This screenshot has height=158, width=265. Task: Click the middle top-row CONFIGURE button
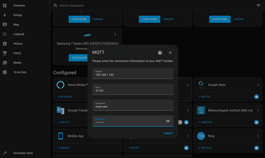pyautogui.click(x=149, y=19)
